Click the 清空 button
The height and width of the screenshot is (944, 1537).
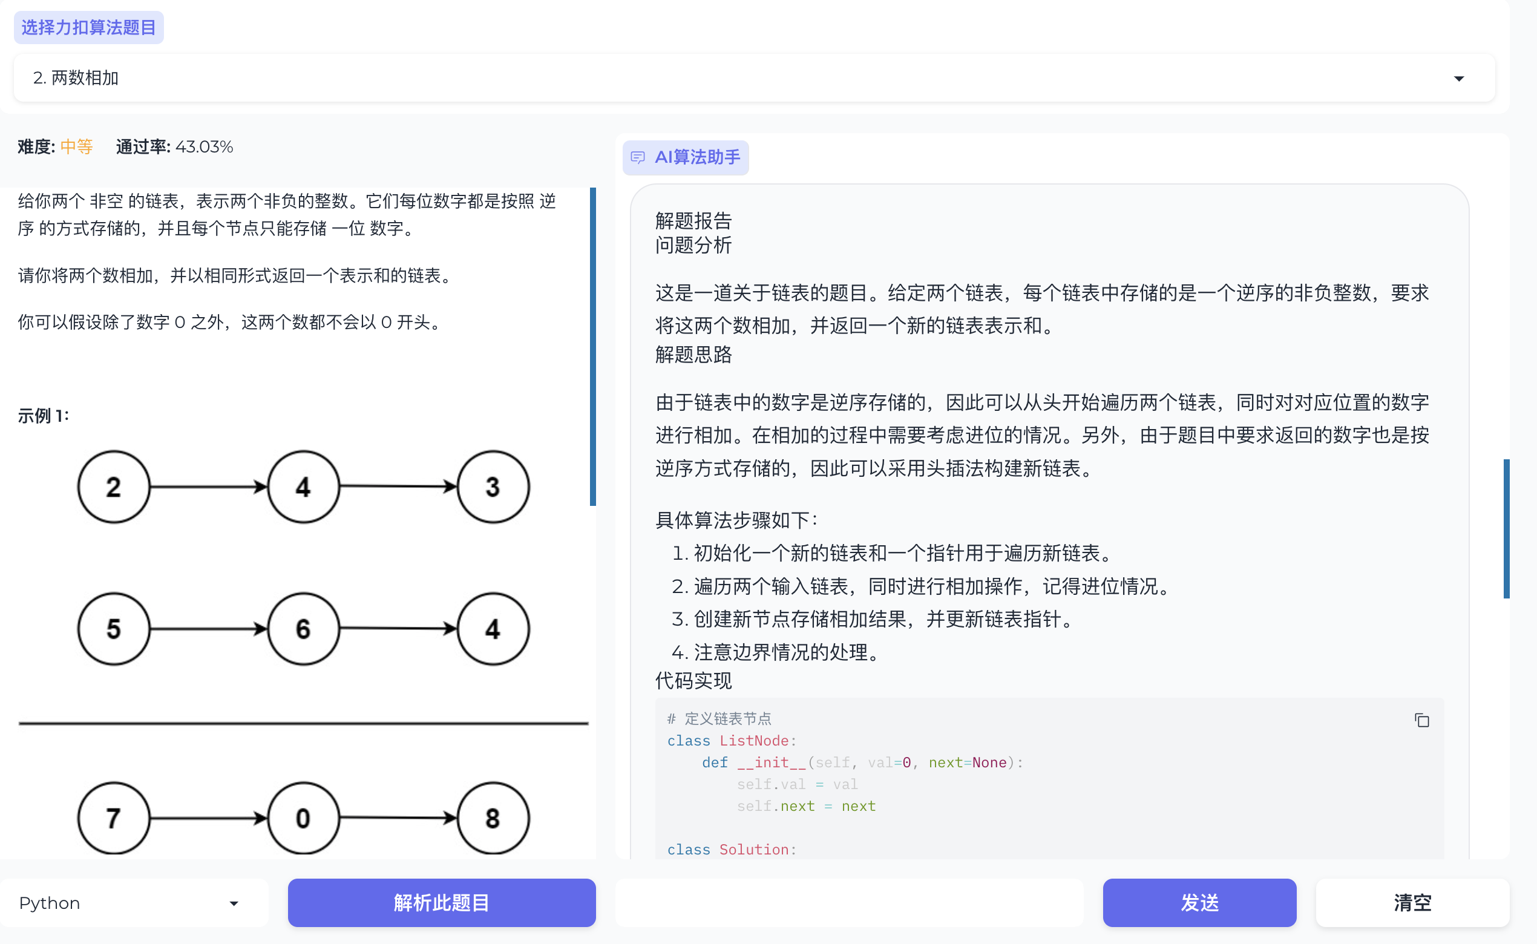(x=1412, y=902)
